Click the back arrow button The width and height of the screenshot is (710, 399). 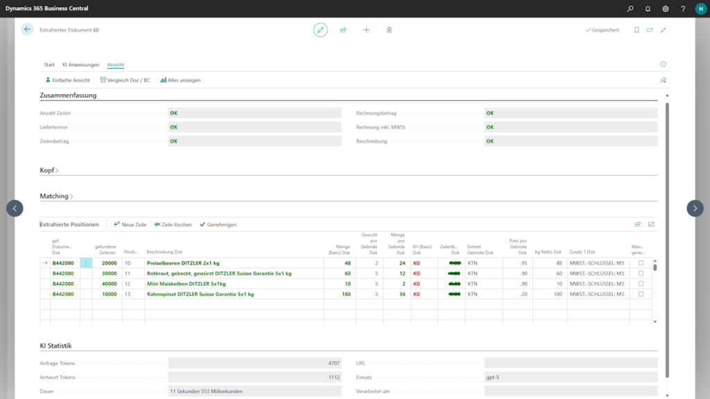pos(27,29)
